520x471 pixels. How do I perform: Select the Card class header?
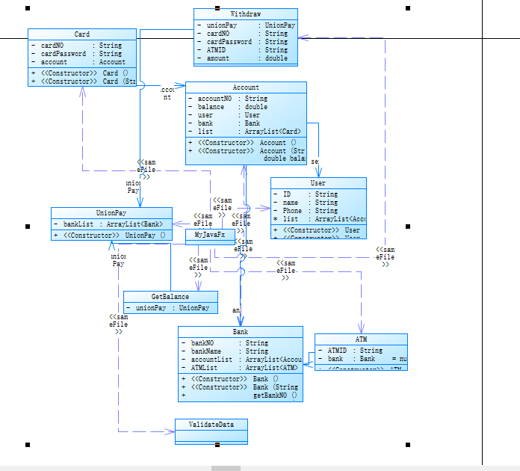(x=82, y=34)
